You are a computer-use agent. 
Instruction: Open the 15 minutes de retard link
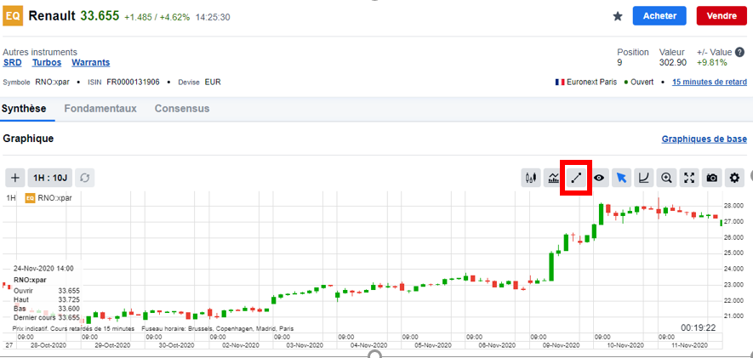pos(710,82)
